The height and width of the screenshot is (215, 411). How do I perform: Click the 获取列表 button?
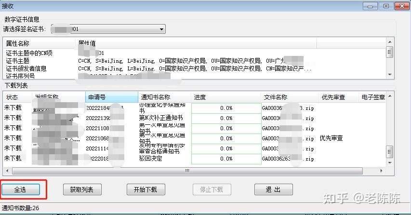click(x=82, y=189)
